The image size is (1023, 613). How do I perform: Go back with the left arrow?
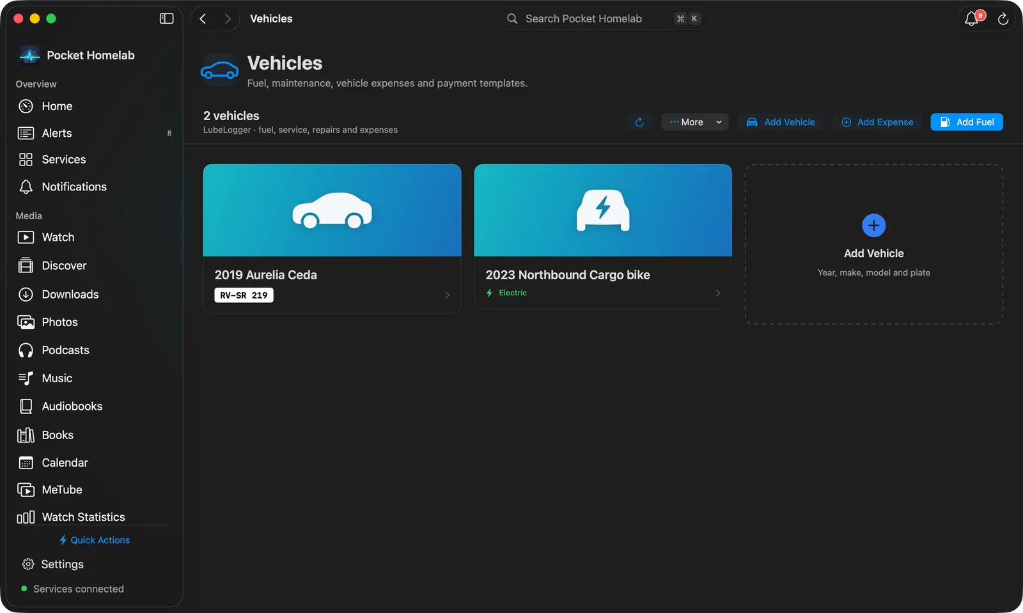click(203, 19)
